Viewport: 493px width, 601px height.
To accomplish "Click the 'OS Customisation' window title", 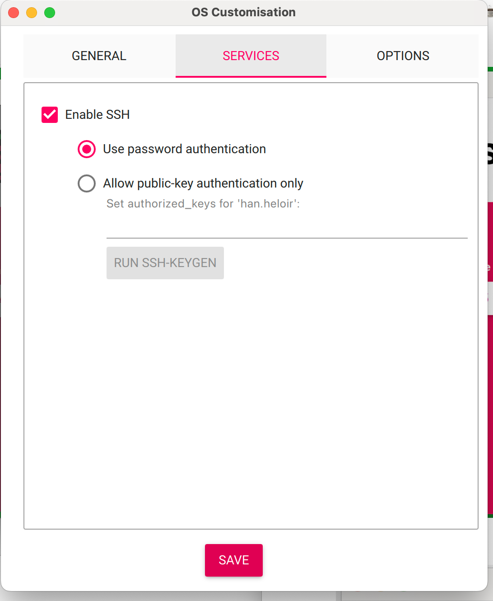I will click(243, 12).
